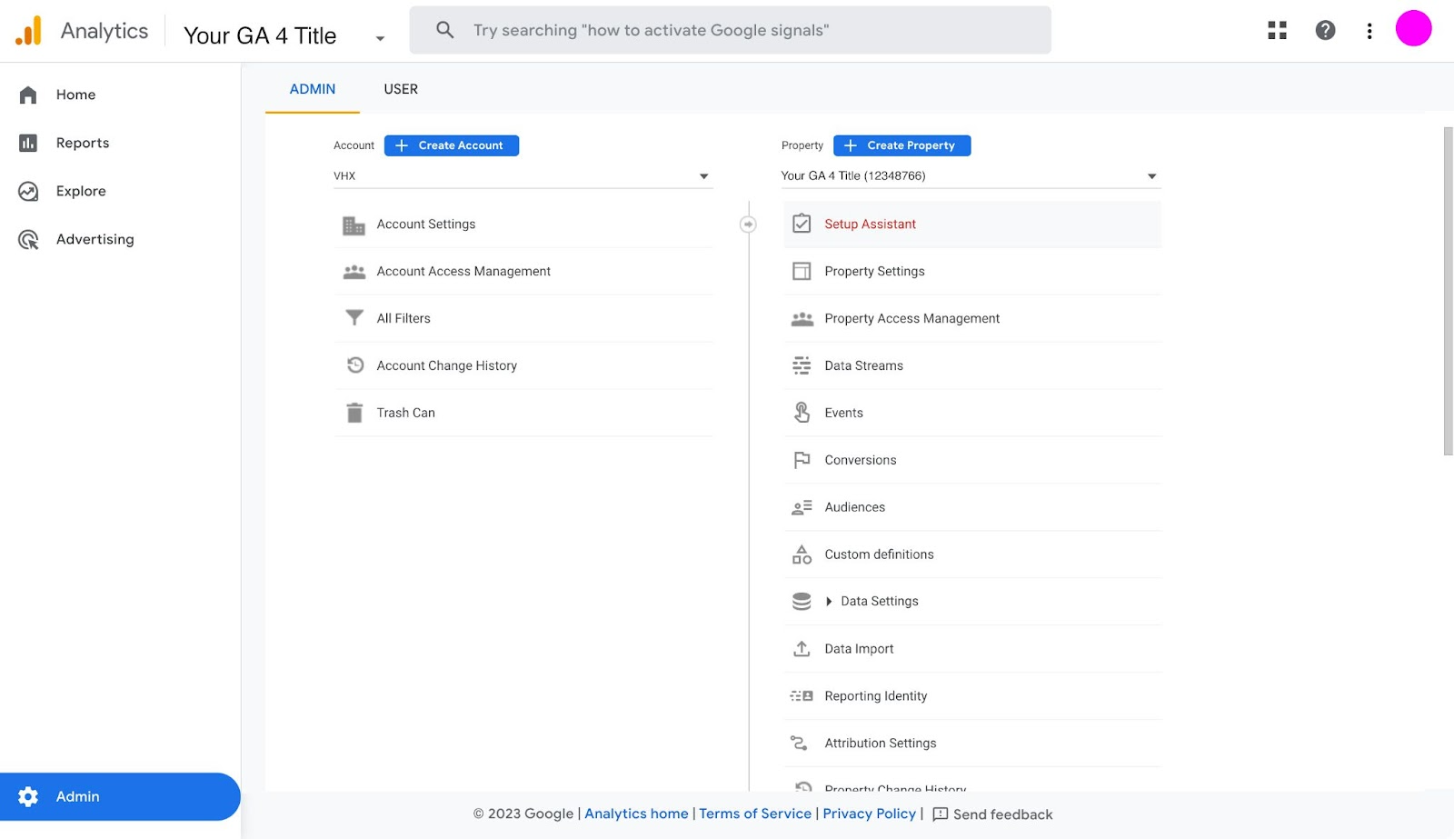Open Conversions label
The width and height of the screenshot is (1454, 839).
(x=860, y=460)
